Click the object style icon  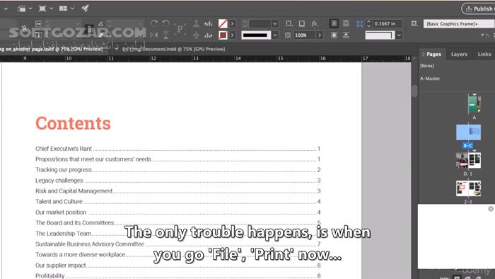point(414,23)
